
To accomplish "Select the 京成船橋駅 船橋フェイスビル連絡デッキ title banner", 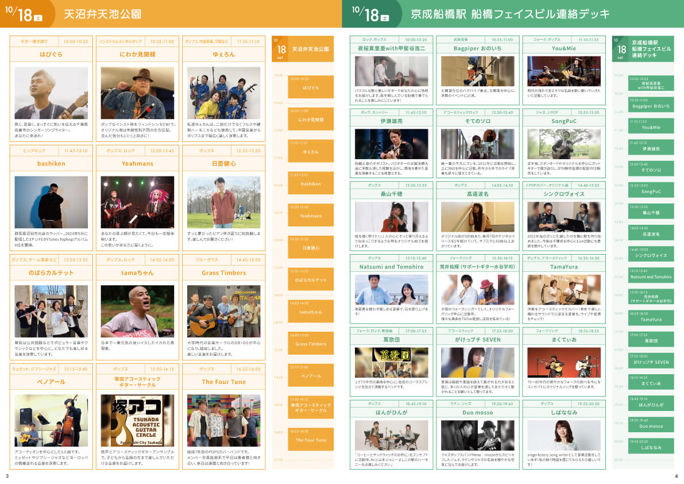I will click(x=510, y=14).
